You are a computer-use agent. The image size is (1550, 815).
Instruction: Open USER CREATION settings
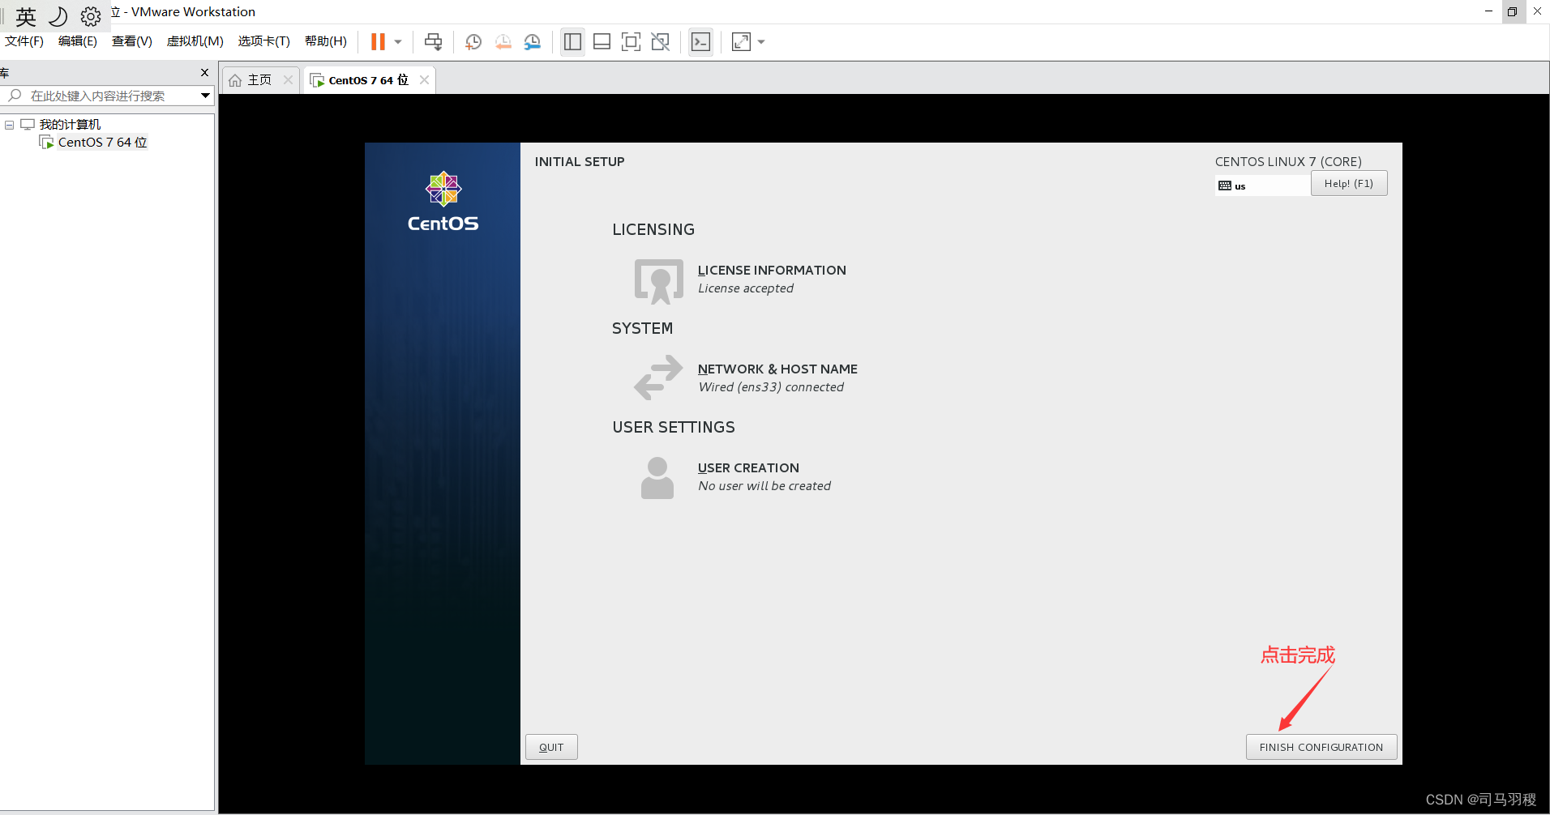point(764,476)
